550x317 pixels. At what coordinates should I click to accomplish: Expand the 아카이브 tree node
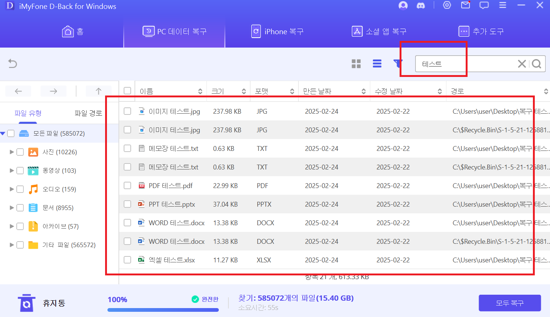[12, 226]
